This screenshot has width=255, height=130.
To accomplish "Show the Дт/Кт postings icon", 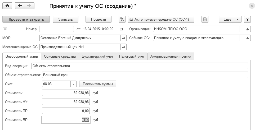I will pos(122,19).
